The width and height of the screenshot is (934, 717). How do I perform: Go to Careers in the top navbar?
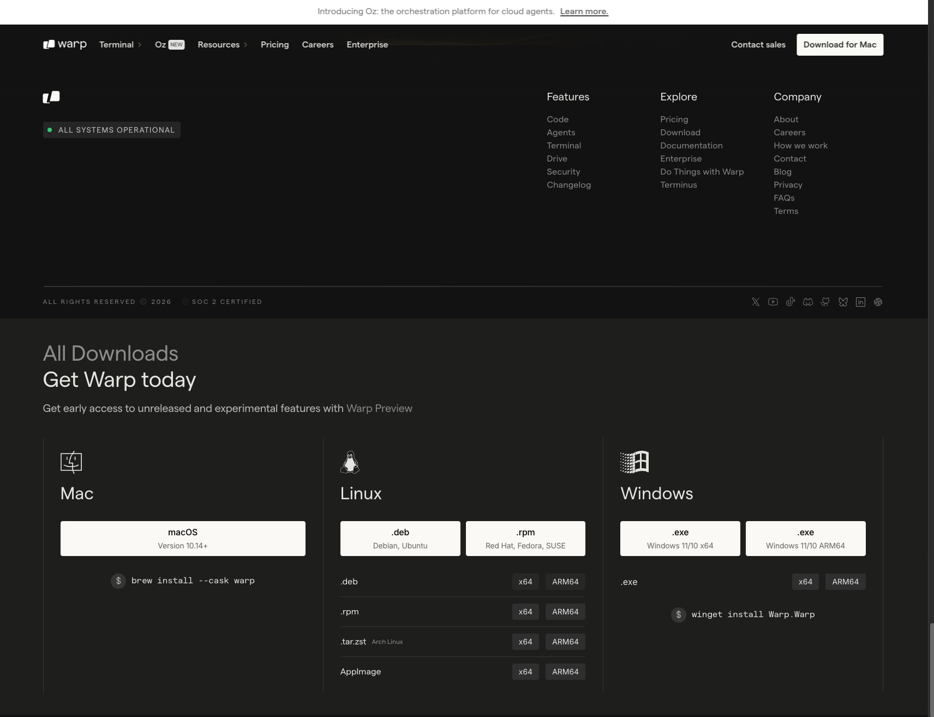pos(318,45)
